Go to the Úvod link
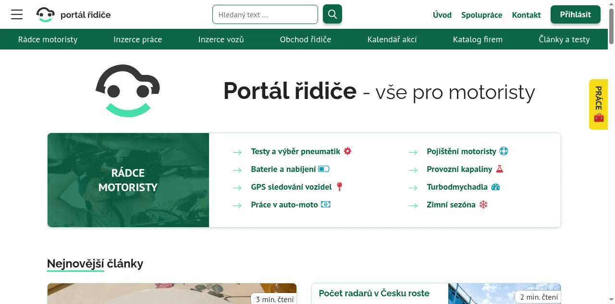This screenshot has width=615, height=304. tap(442, 15)
